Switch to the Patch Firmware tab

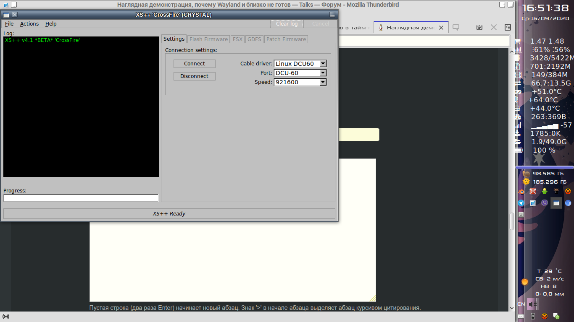point(286,39)
